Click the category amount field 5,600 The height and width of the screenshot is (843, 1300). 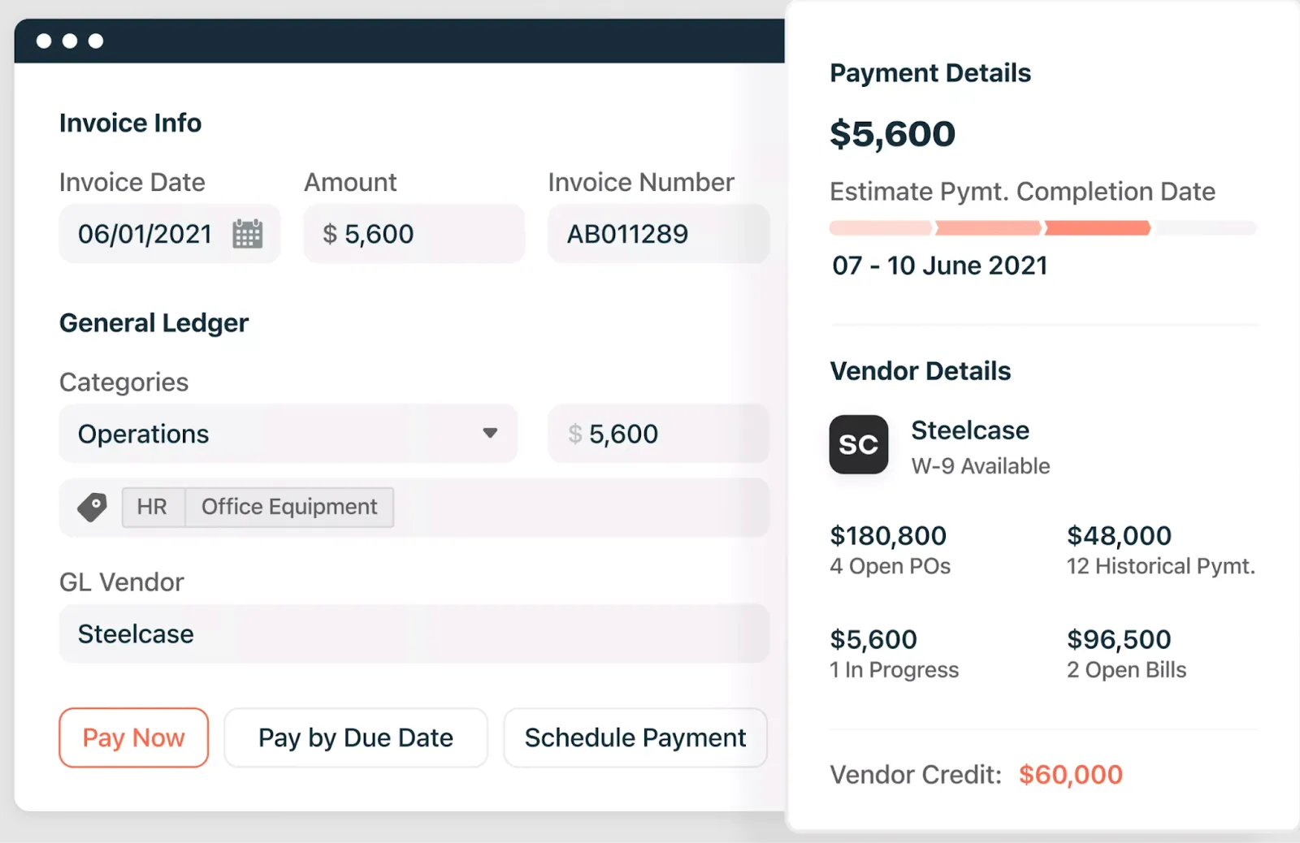click(658, 434)
